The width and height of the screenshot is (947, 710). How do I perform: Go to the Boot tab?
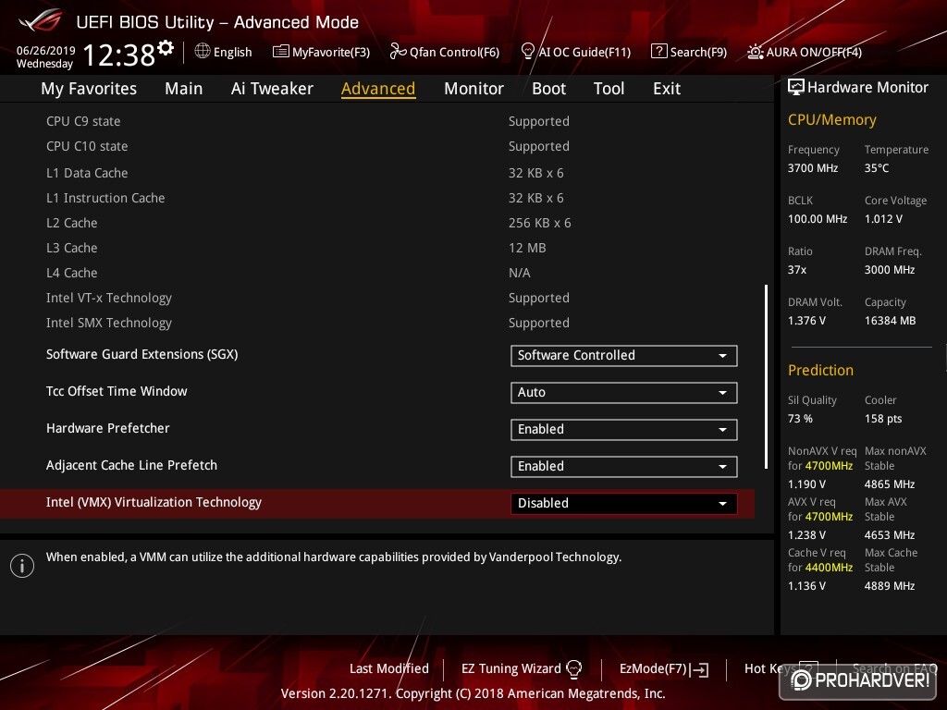click(x=548, y=89)
